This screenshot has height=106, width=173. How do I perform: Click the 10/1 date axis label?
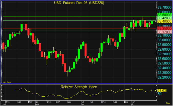[x=133, y=102]
